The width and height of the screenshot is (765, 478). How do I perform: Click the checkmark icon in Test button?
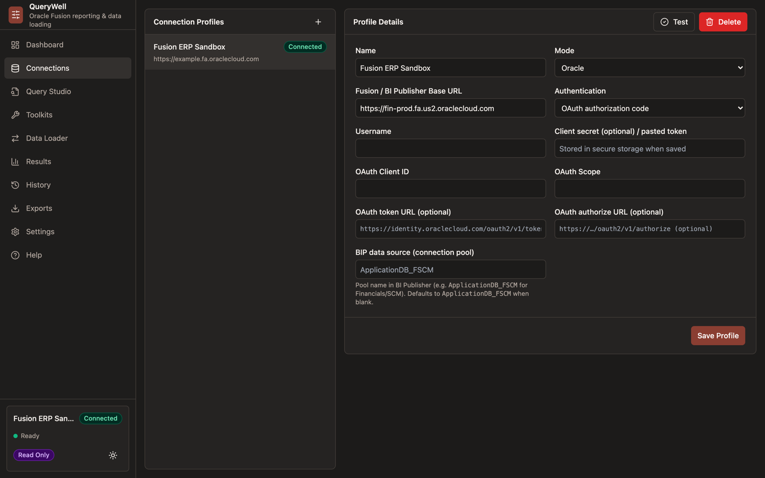pos(665,22)
